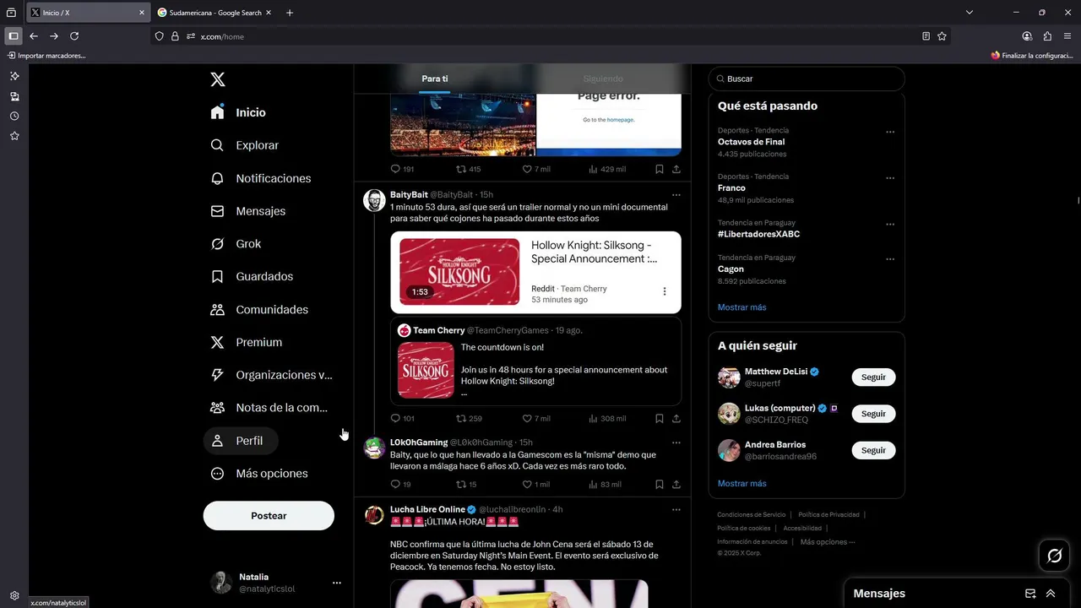The width and height of the screenshot is (1081, 608).
Task: Open more options for Octavos de Final trend
Action: (890, 132)
